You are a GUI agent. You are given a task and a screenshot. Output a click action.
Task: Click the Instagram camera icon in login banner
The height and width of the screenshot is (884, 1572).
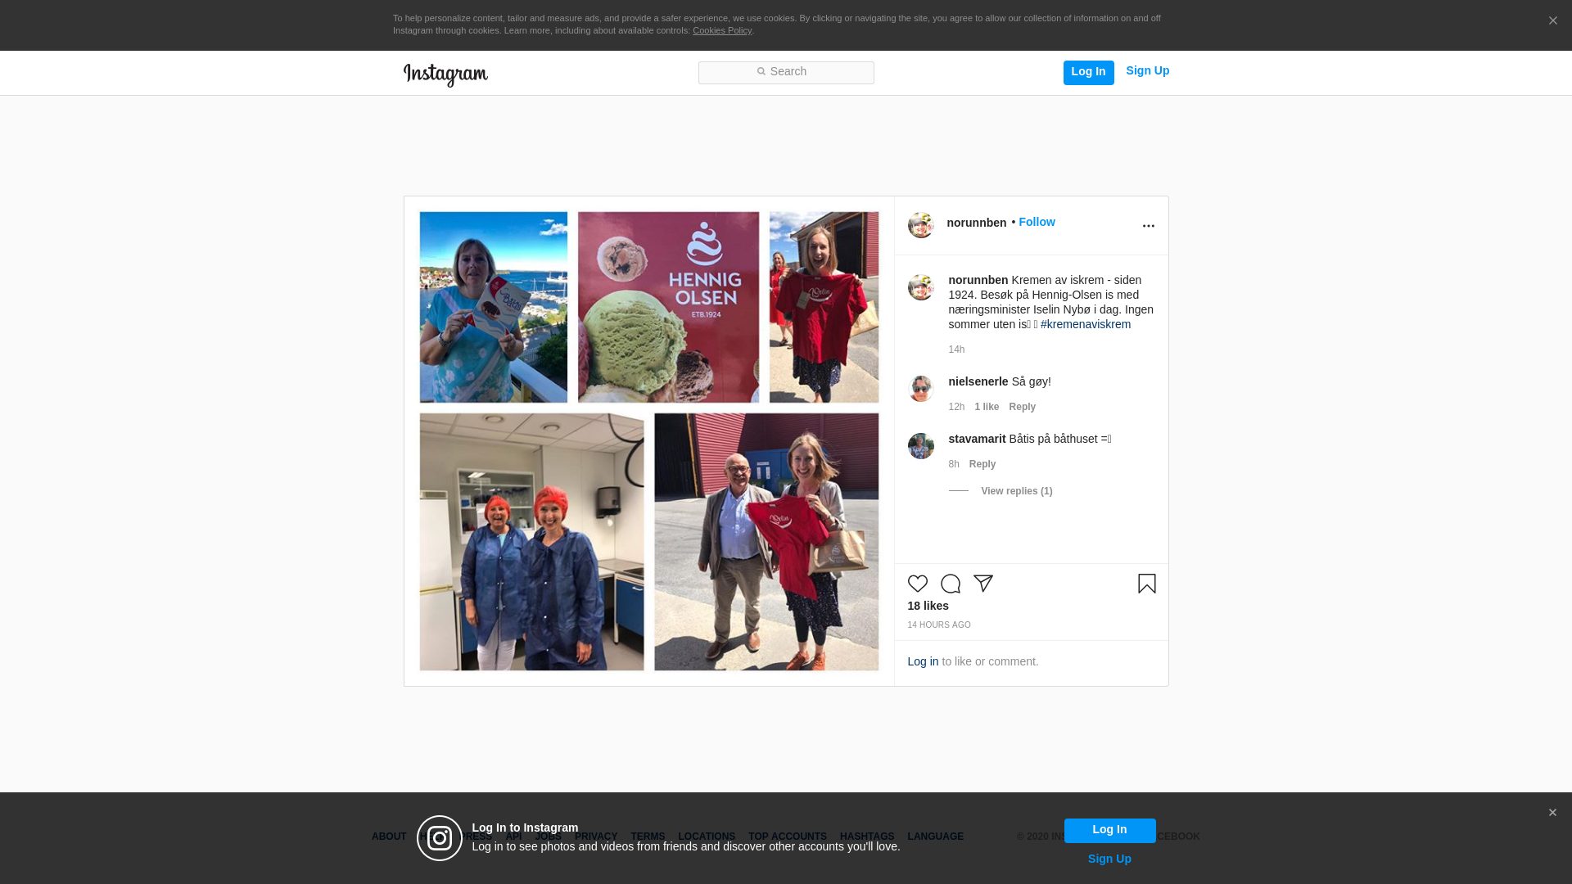(x=440, y=838)
